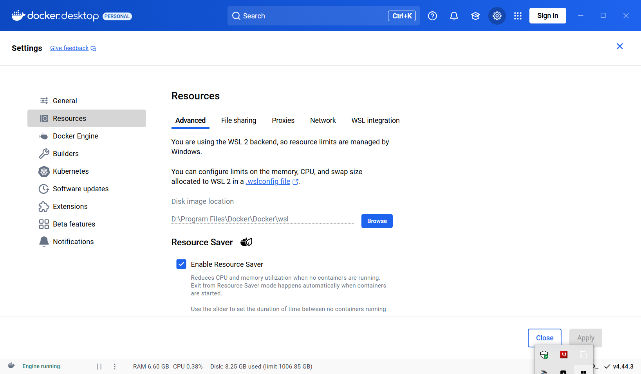Image resolution: width=641 pixels, height=374 pixels.
Task: Focus the Search field in header
Action: 323,16
